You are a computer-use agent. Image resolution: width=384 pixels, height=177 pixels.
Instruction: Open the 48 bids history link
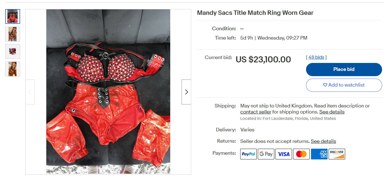(316, 57)
